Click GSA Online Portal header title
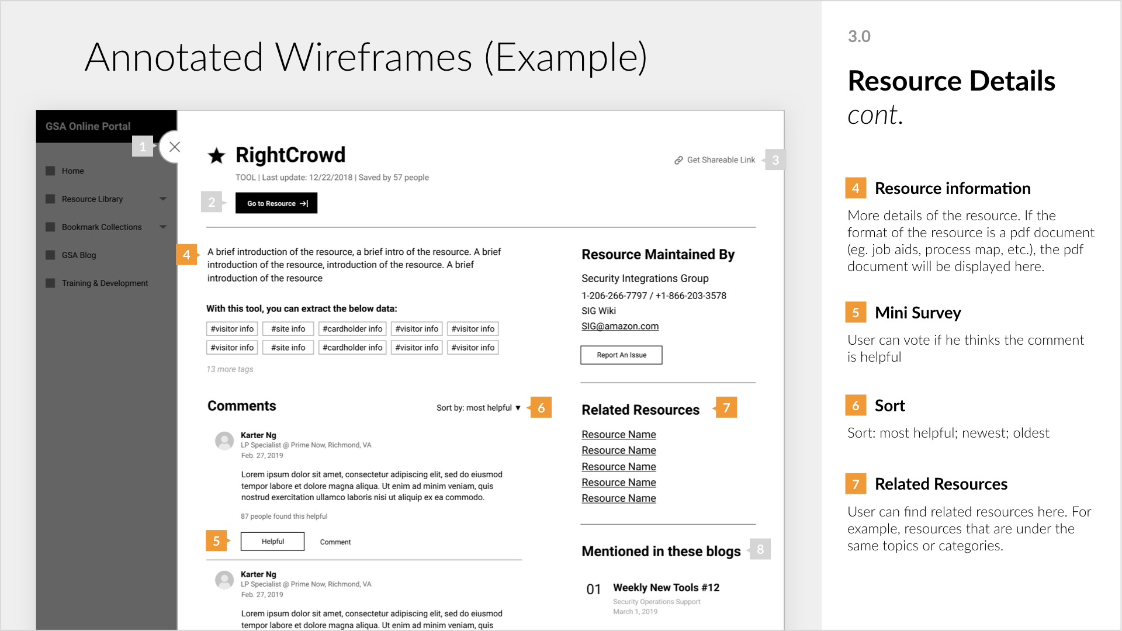 pos(88,126)
